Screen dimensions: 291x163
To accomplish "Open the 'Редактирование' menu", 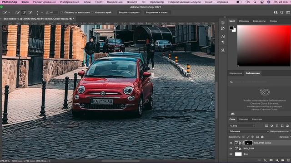I will pos(45,2).
